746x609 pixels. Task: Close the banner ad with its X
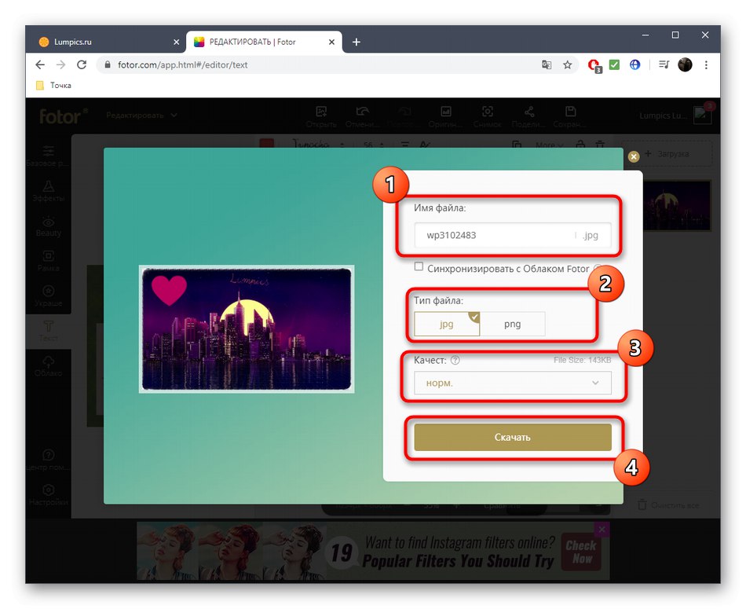[602, 530]
